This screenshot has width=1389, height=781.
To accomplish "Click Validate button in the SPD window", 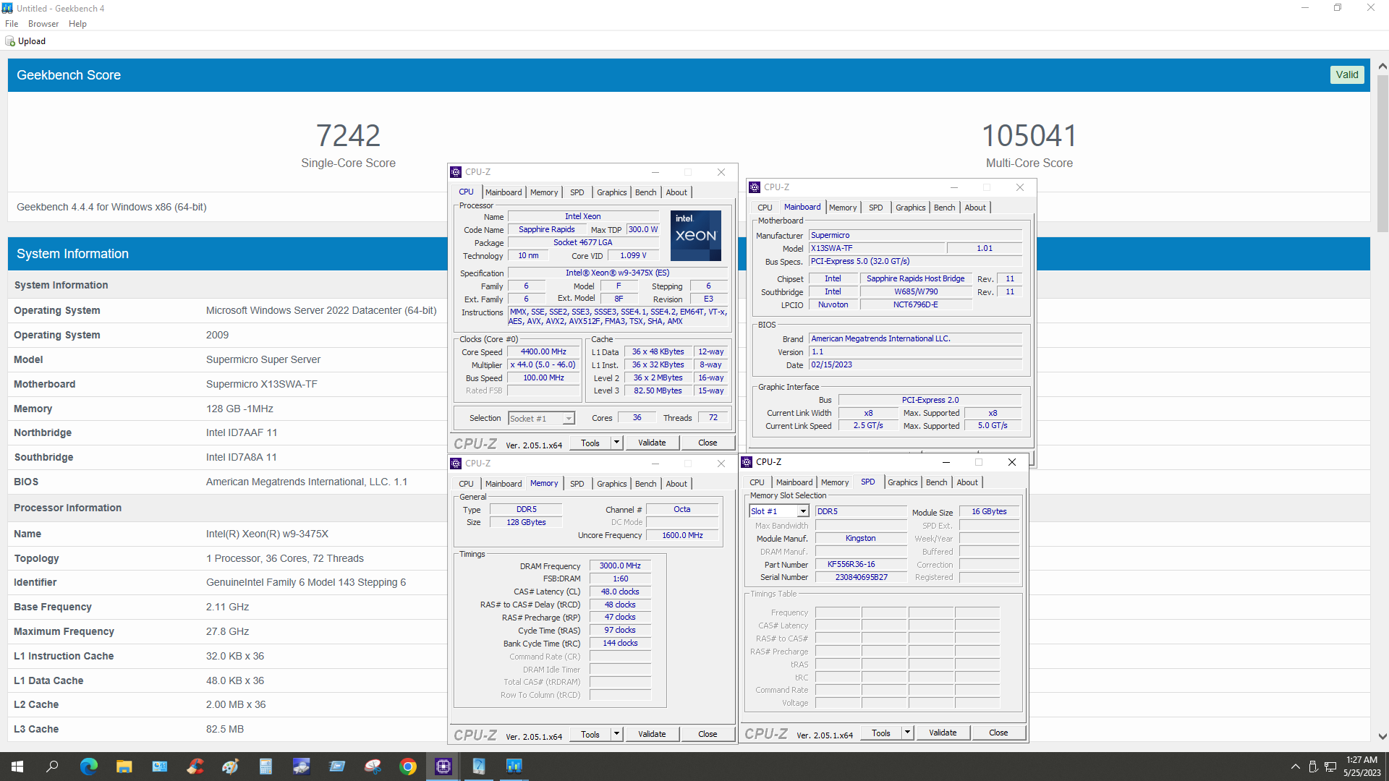I will pyautogui.click(x=943, y=733).
